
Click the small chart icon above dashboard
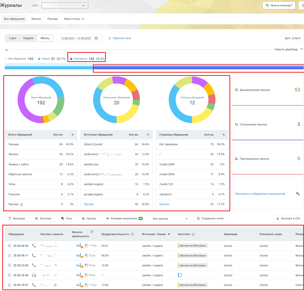(x=6, y=50)
